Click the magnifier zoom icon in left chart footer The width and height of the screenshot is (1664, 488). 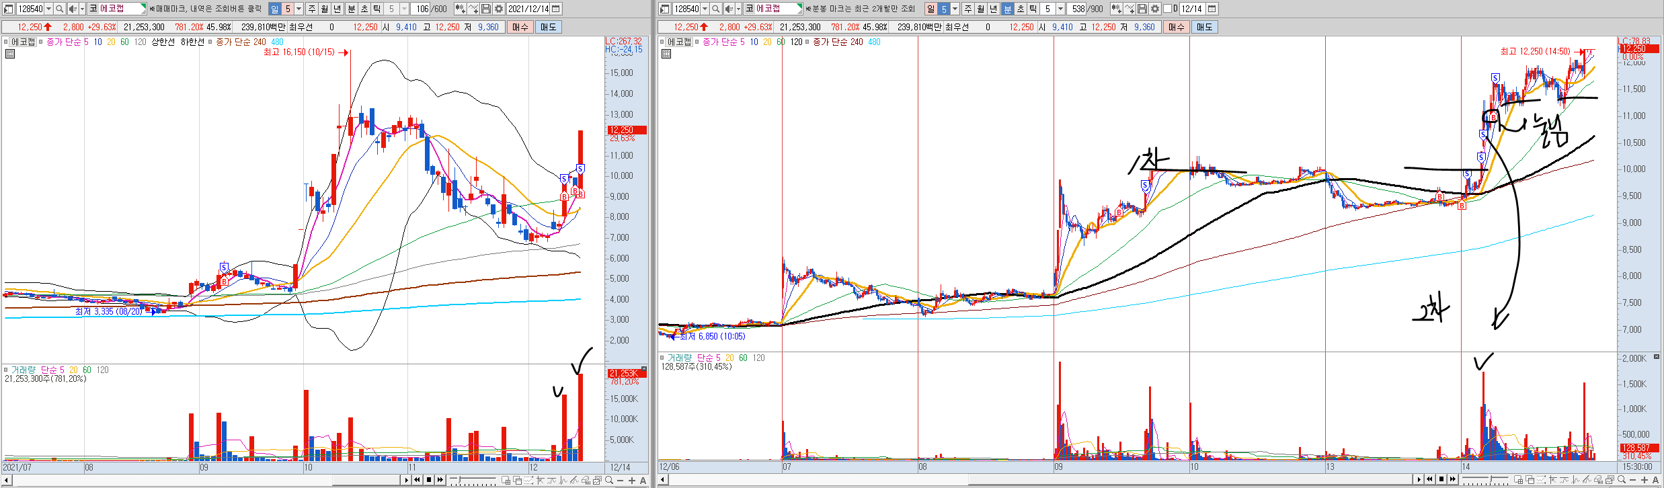tap(608, 480)
